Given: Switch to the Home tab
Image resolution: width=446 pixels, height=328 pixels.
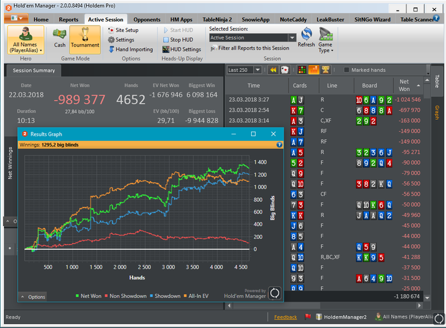Looking at the screenshot, I should [x=41, y=20].
